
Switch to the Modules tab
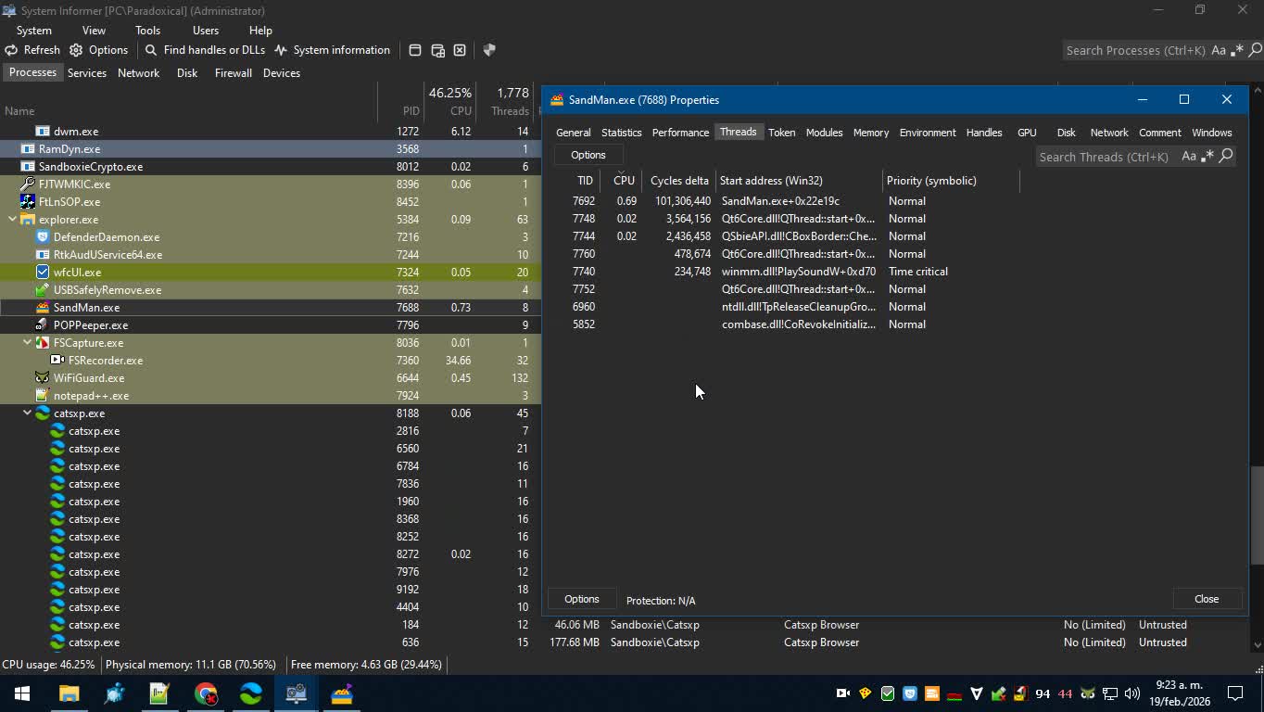824,133
